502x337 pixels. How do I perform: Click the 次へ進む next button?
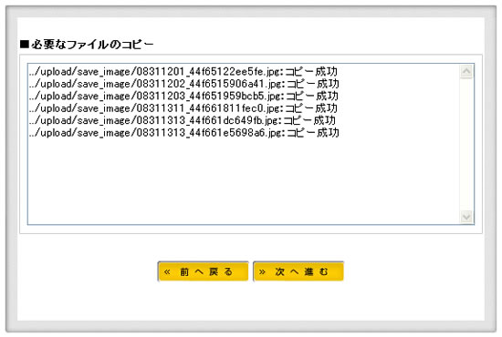coord(298,271)
